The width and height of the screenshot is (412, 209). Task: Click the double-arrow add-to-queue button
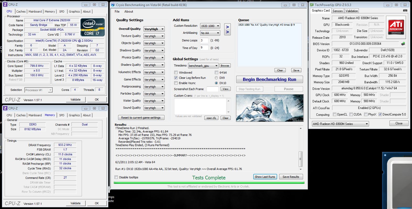pos(227,29)
